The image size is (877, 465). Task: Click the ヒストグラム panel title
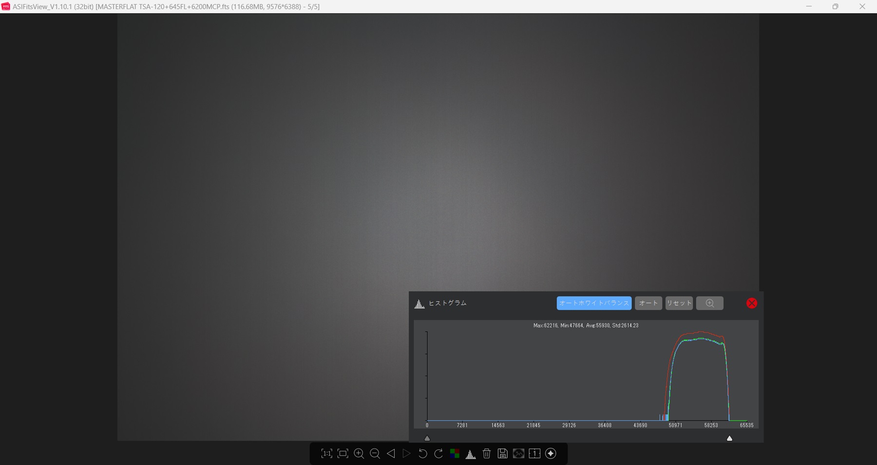click(447, 303)
